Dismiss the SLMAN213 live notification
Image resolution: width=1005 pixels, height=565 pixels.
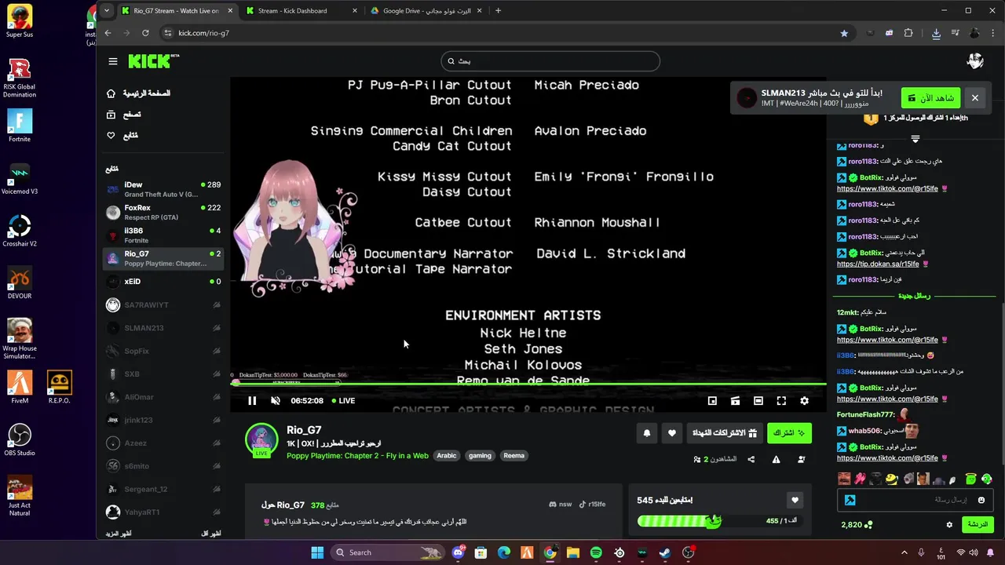tap(974, 98)
